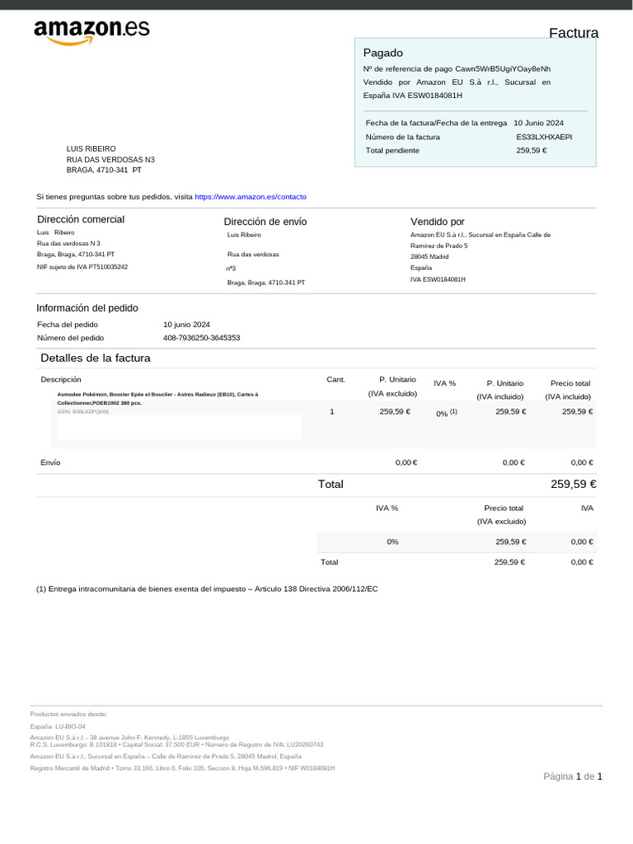
Task: Select the Dirección de envío heading
Action: [x=265, y=222]
